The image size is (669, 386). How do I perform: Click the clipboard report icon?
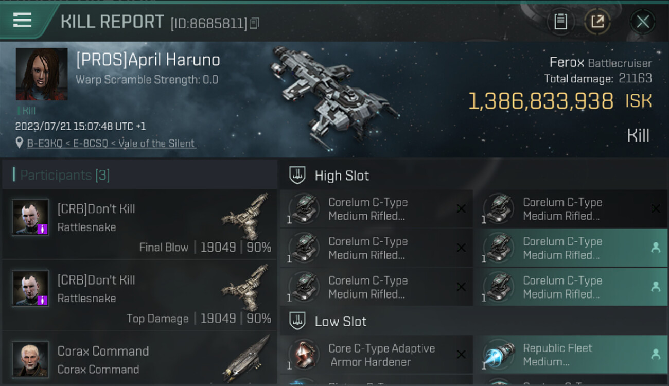click(x=560, y=22)
